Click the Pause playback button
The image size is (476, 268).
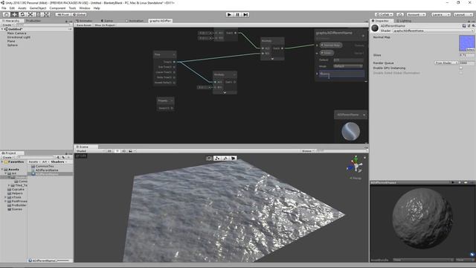(x=238, y=15)
